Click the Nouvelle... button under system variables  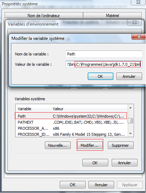tap(58, 145)
